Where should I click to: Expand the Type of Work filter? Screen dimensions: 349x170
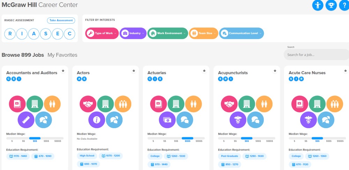(x=102, y=33)
